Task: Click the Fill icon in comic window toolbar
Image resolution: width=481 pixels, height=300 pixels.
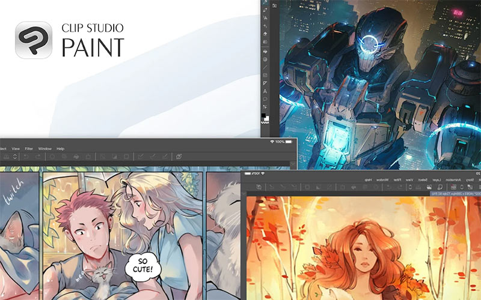Action: [x=76, y=157]
